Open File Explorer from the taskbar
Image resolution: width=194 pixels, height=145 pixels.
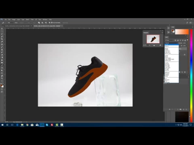click(22, 125)
